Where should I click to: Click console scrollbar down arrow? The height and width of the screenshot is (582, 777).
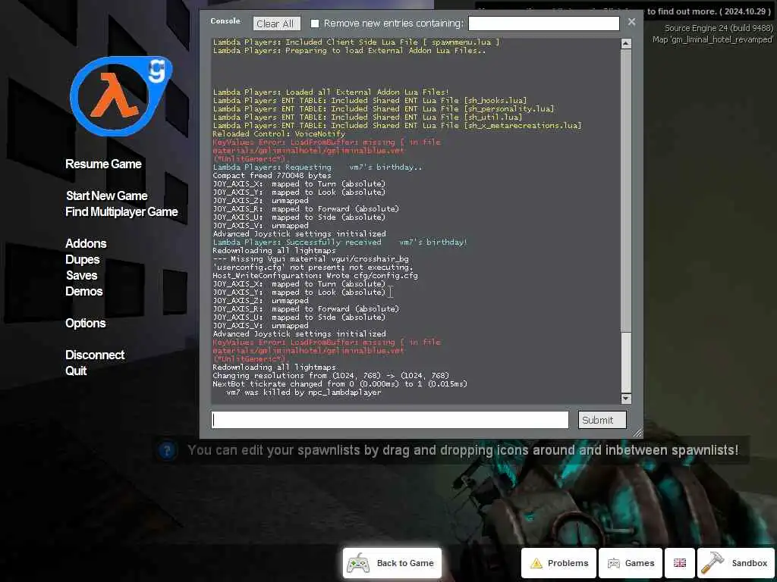point(626,398)
